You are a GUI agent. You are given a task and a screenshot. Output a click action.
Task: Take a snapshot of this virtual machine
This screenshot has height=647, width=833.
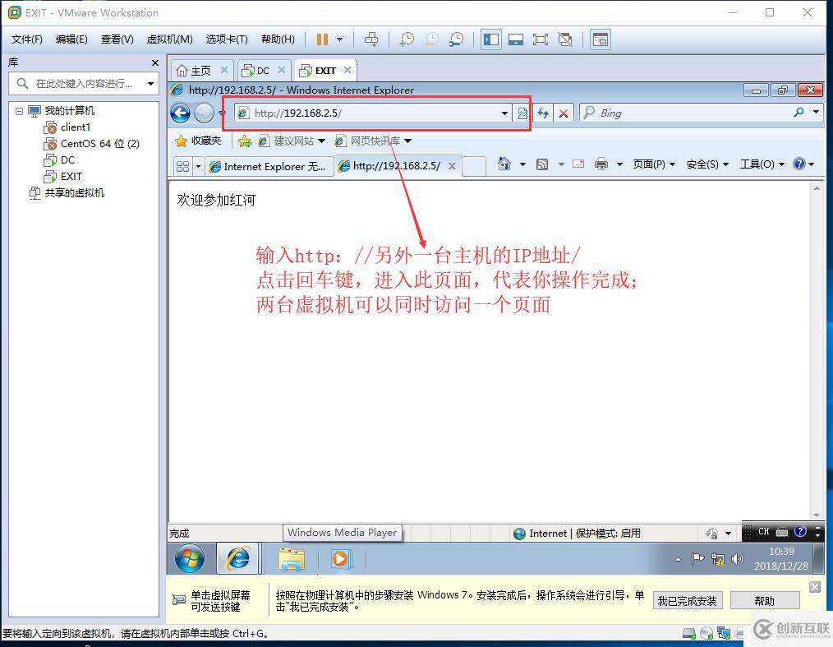click(x=407, y=39)
